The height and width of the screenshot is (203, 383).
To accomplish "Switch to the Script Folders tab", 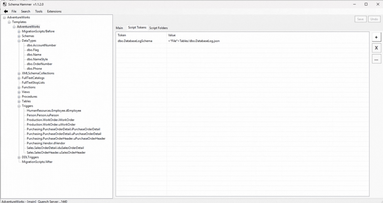I will [x=158, y=28].
